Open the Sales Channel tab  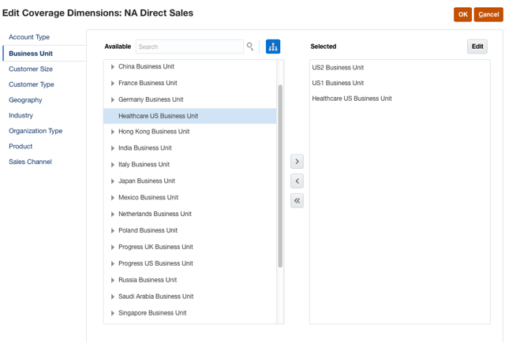point(30,162)
